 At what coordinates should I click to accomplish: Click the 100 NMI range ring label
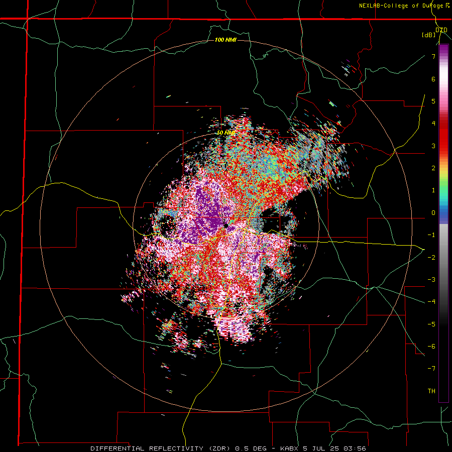(225, 40)
